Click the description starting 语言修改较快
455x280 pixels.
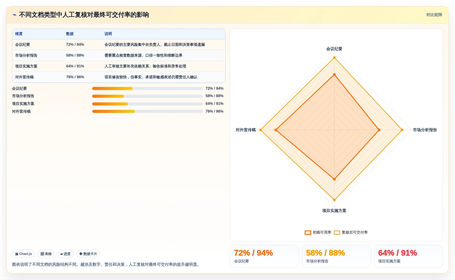pyautogui.click(x=151, y=77)
